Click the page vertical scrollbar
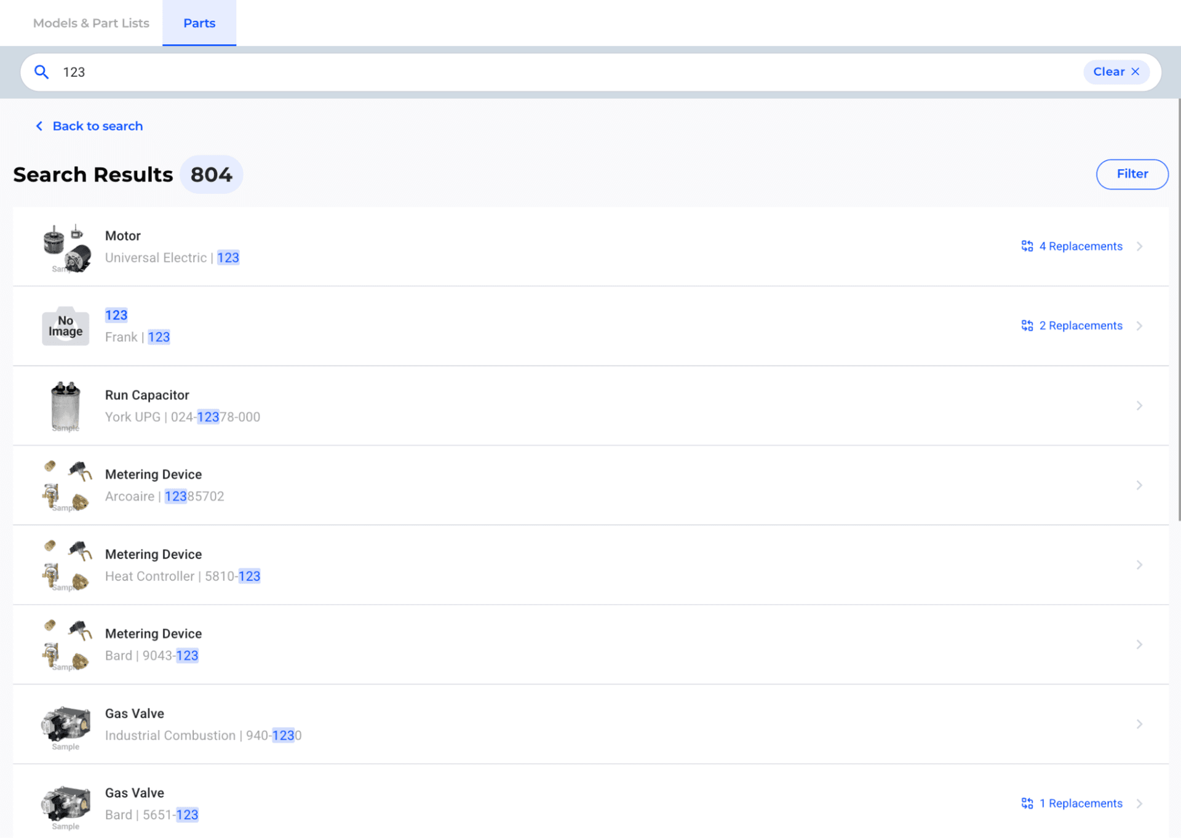 pos(1179,308)
